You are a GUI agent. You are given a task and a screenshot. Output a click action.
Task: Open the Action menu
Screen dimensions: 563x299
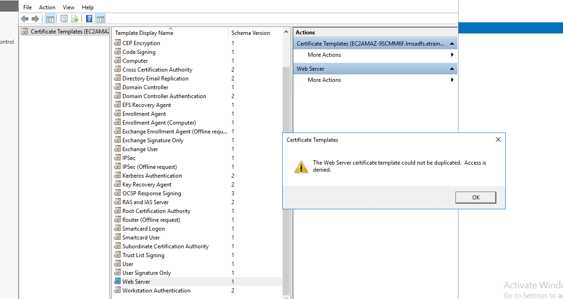47,7
